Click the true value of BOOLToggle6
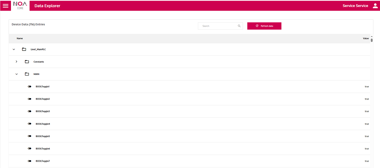This screenshot has width=380, height=168. pos(367,149)
